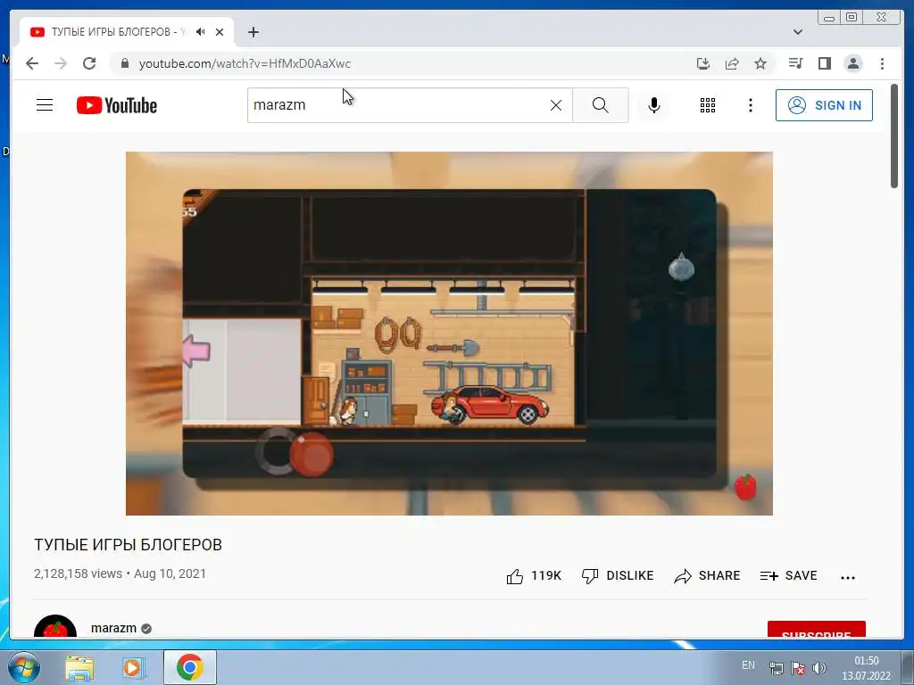914x685 pixels.
Task: Go forward using browser forward arrow
Action: point(61,63)
